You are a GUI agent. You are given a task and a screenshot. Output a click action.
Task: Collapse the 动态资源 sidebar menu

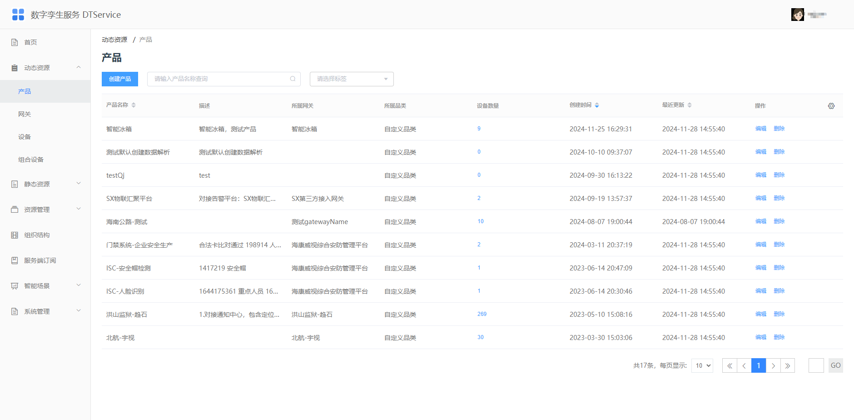[45, 68]
